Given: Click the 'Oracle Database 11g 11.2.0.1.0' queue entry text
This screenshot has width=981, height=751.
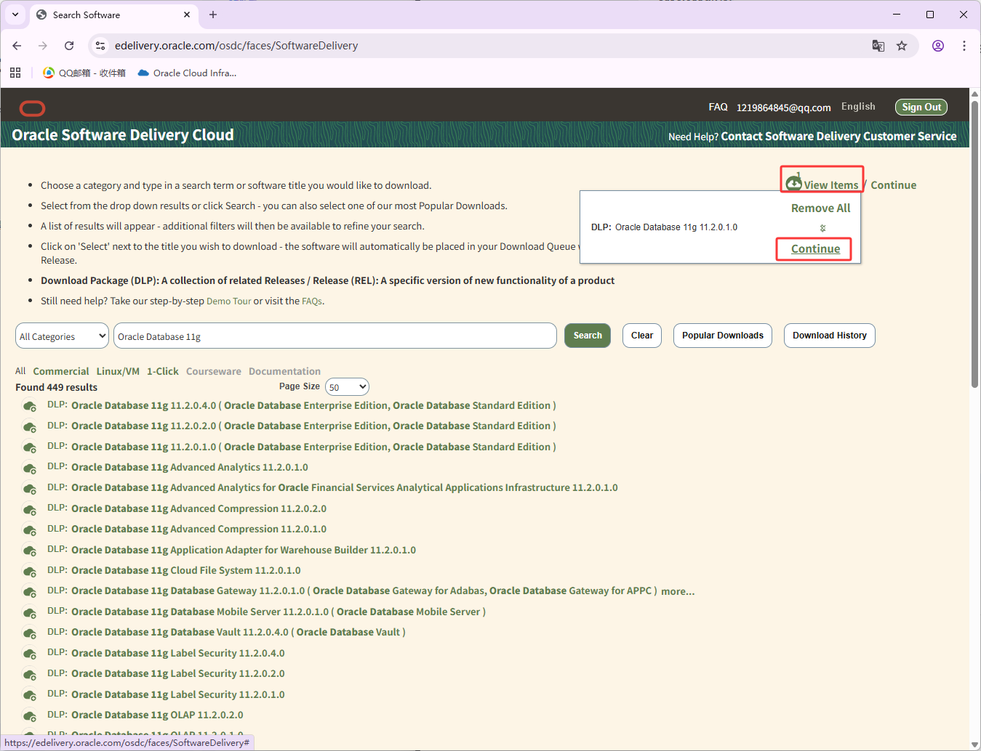Looking at the screenshot, I should click(676, 227).
